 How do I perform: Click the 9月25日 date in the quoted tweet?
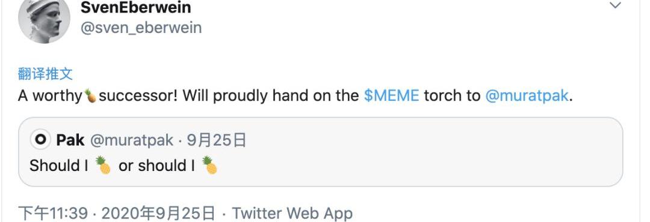coord(217,140)
